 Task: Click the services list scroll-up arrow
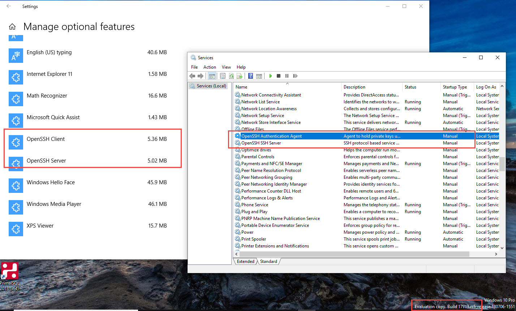[x=502, y=87]
